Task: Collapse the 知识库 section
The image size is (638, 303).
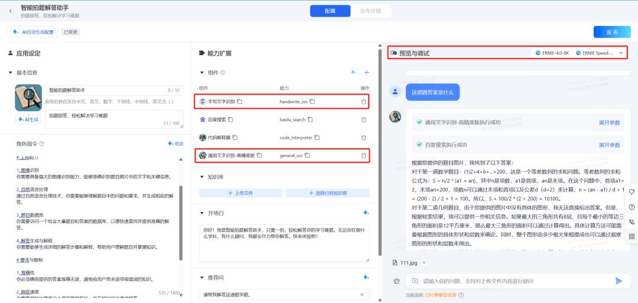Action: tap(201, 177)
